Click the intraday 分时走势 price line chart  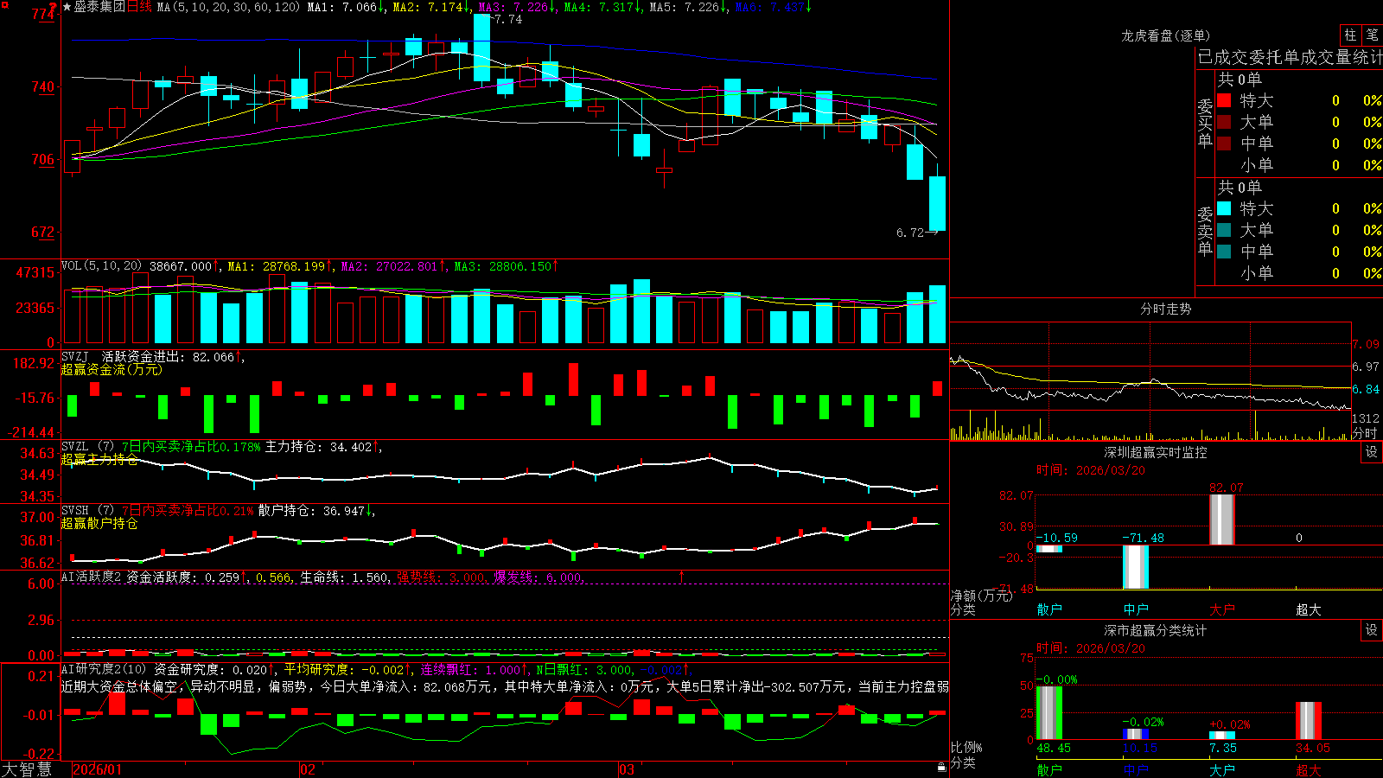tap(1150, 383)
